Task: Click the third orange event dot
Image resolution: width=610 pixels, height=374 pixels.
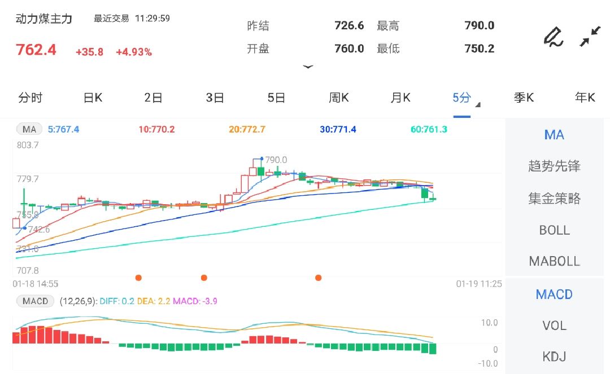Action: [x=318, y=278]
